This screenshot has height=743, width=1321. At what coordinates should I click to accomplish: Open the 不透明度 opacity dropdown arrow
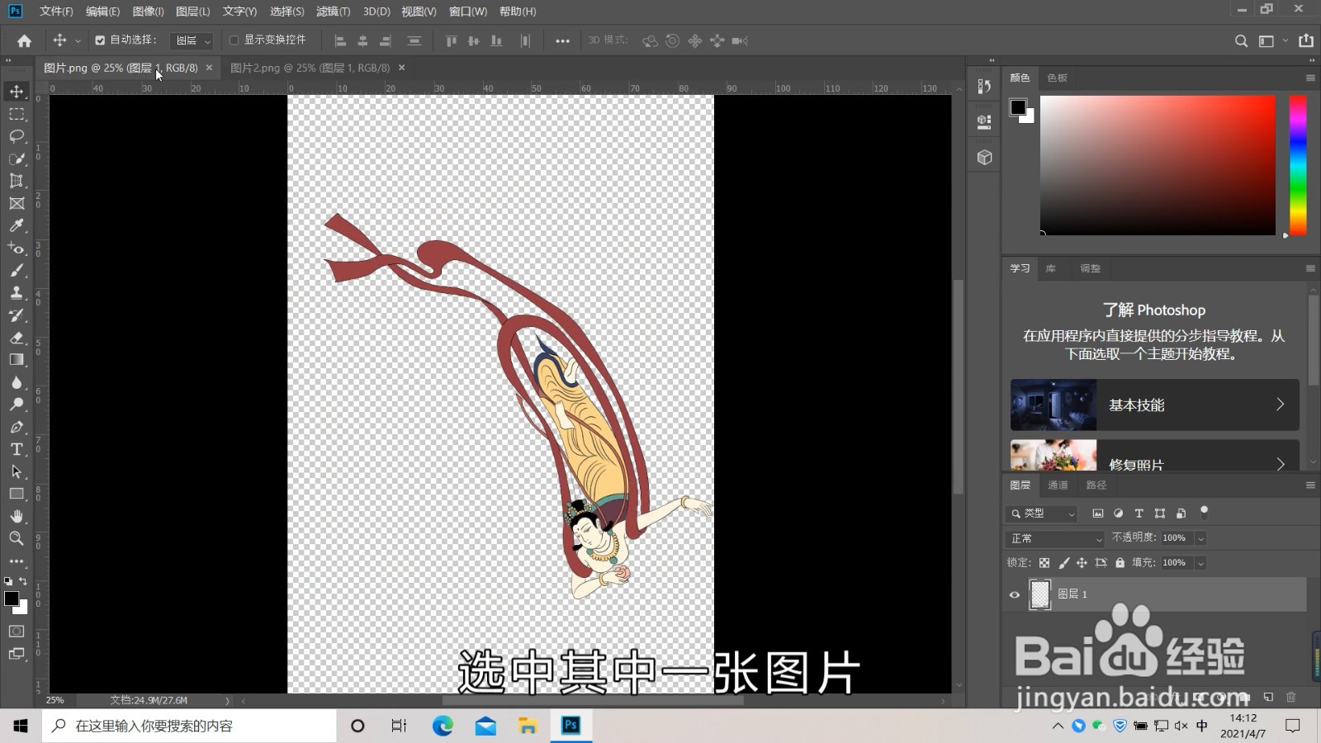1200,538
